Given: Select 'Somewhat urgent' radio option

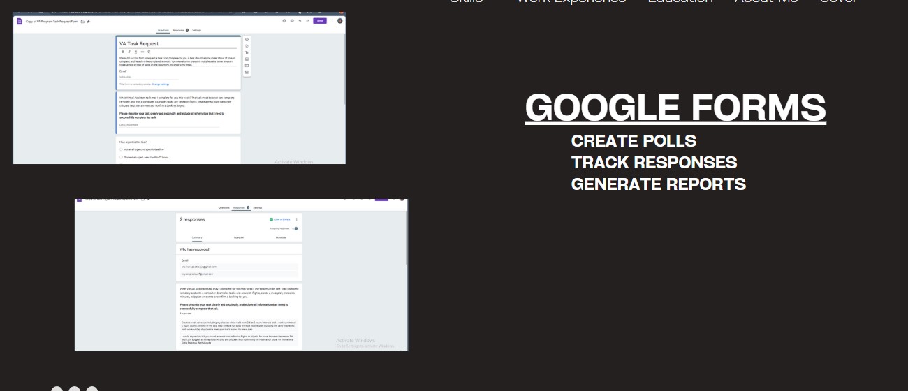Looking at the screenshot, I should coord(121,158).
